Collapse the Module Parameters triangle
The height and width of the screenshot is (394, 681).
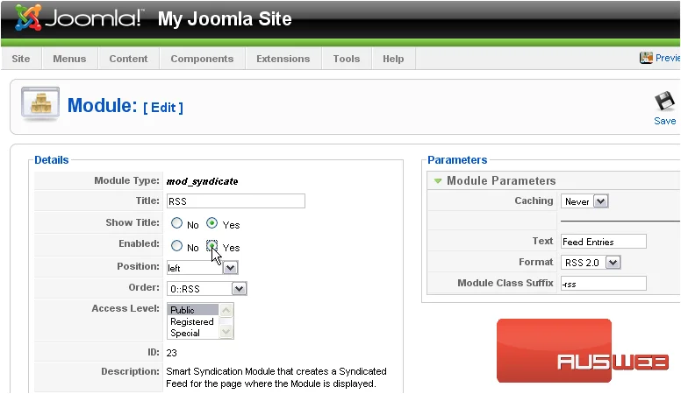[438, 180]
